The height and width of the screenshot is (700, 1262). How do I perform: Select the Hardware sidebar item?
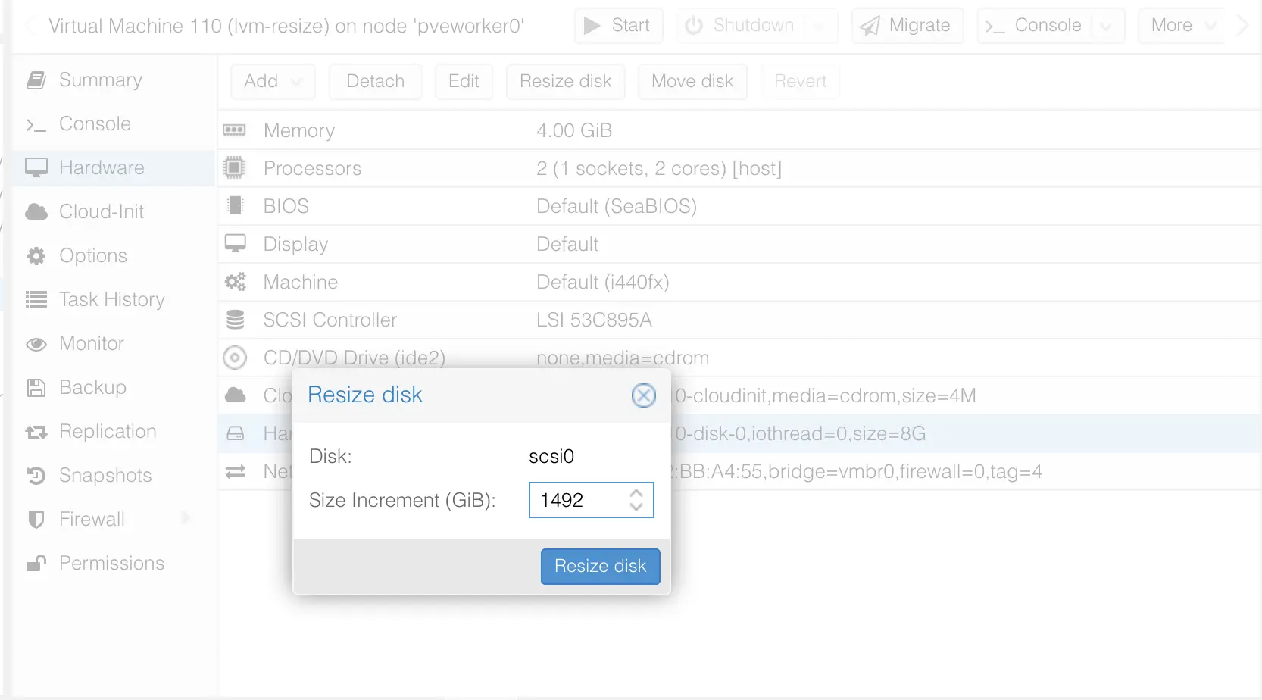click(114, 167)
